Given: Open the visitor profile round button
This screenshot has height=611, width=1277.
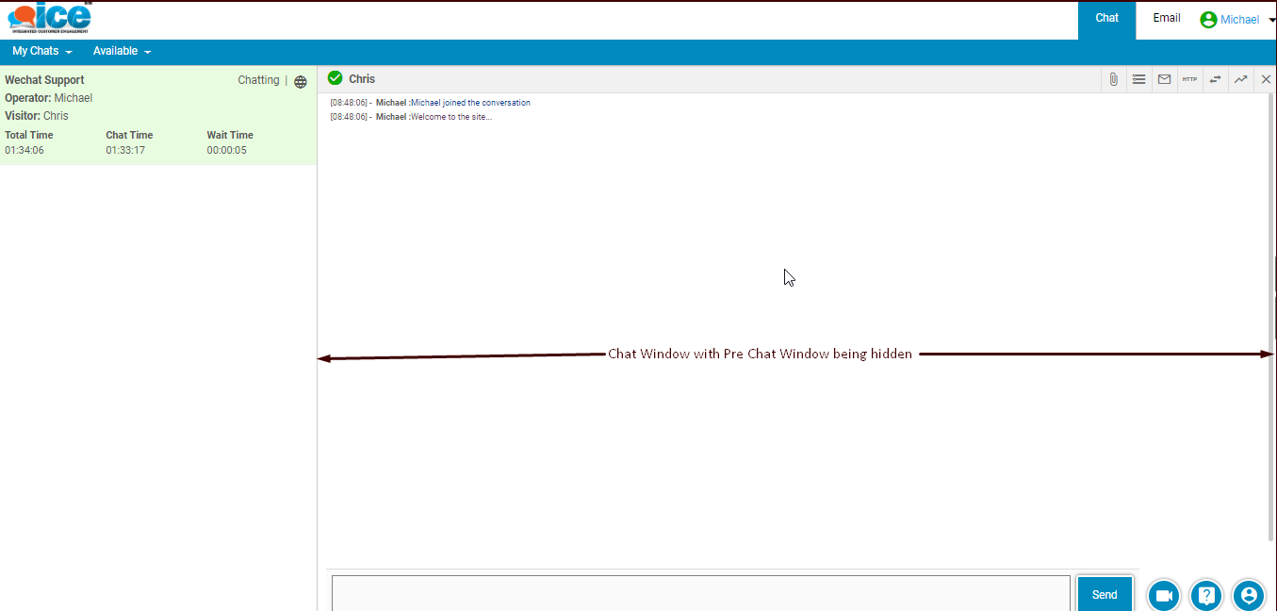Looking at the screenshot, I should click(x=1249, y=595).
